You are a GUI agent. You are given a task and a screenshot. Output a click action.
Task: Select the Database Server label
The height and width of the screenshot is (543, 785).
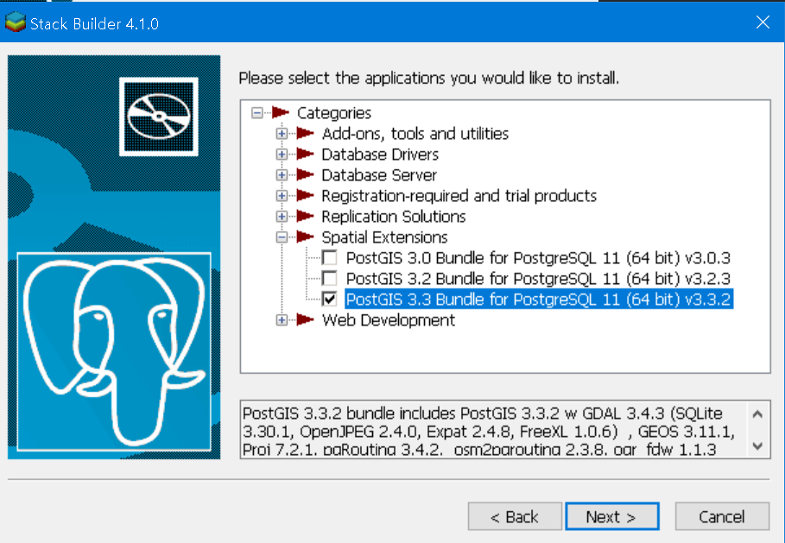tap(379, 175)
